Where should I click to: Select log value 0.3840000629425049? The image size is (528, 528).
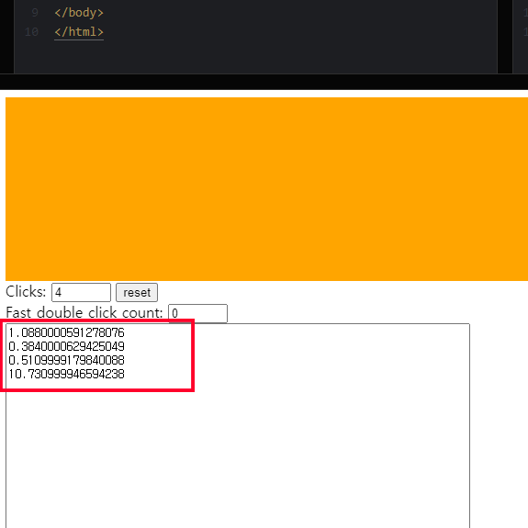(x=66, y=346)
